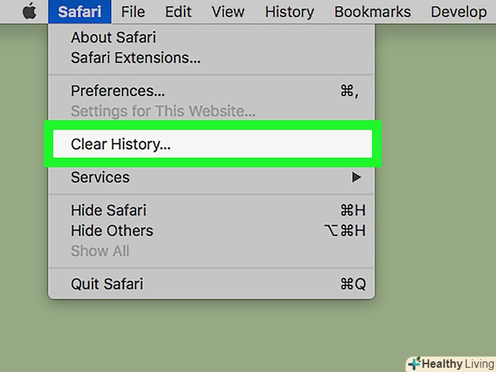This screenshot has height=372, width=496.
Task: Select About Safari
Action: click(113, 38)
